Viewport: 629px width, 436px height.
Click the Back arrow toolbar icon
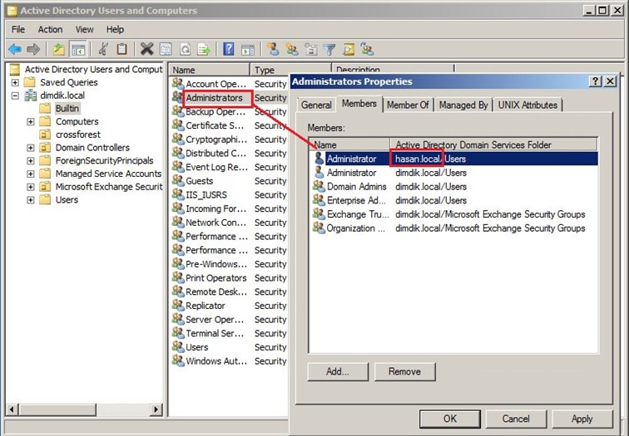pyautogui.click(x=15, y=49)
